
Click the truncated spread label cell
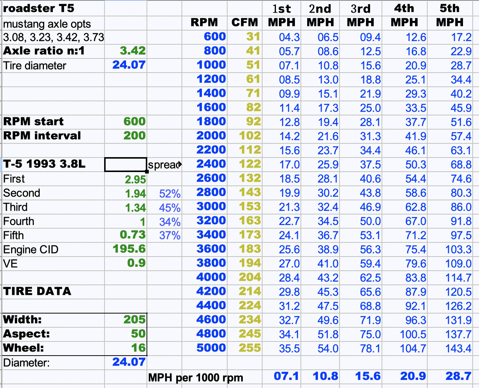164,165
